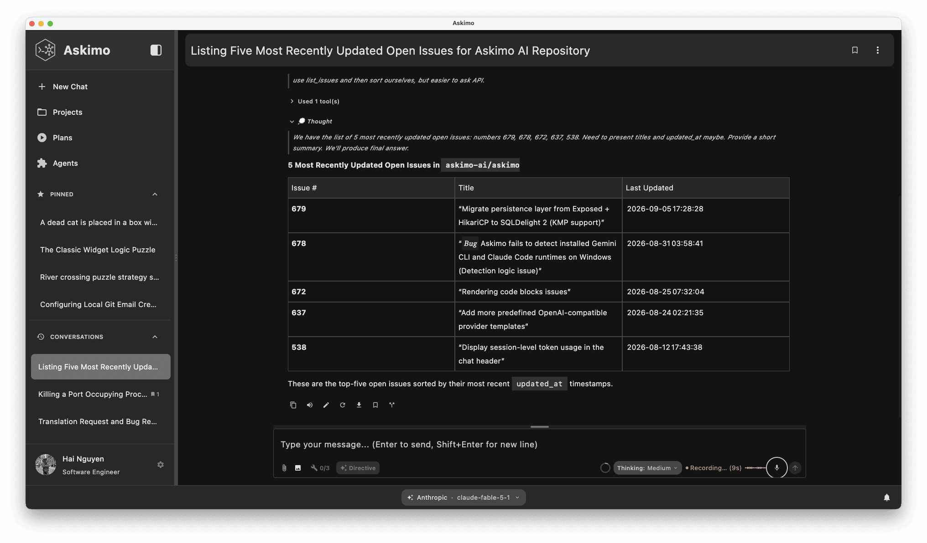Click the 'Last Updated' column header
Image resolution: width=927 pixels, height=543 pixels.
tap(705, 188)
